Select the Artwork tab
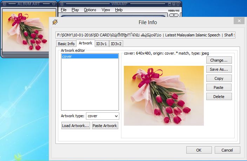Screen dimensions: 247x161 [86, 43]
